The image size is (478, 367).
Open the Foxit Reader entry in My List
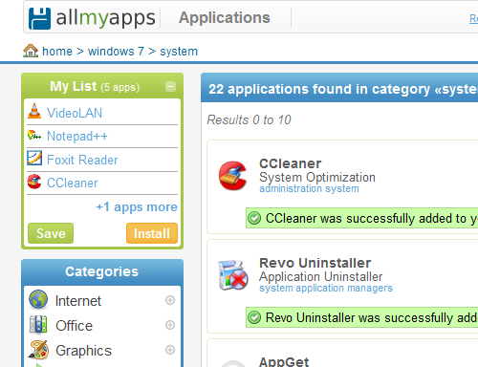pos(82,160)
